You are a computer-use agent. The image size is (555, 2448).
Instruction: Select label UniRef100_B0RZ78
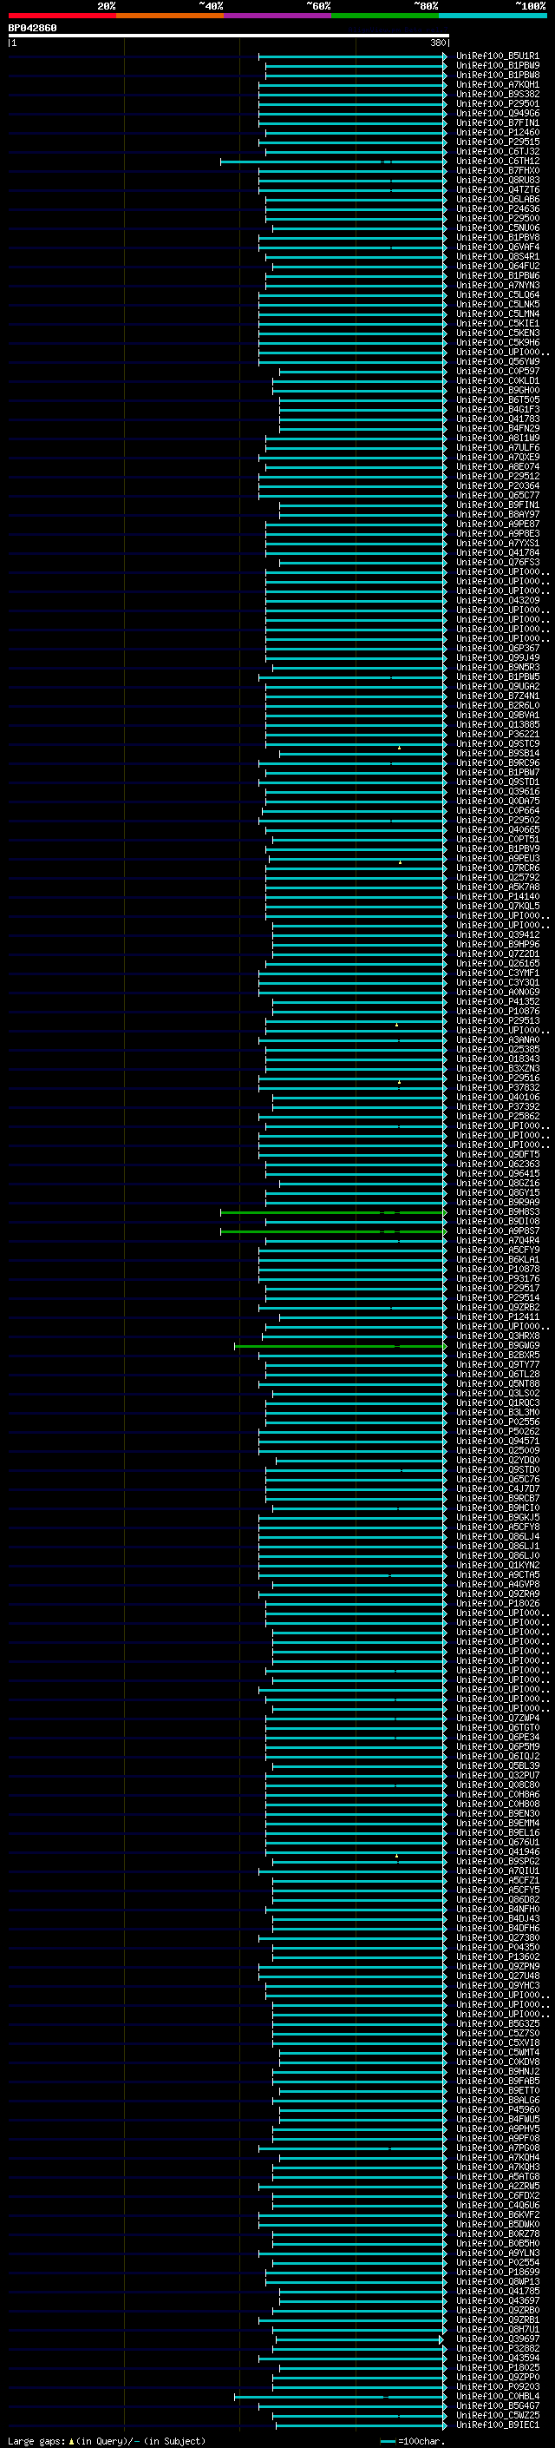tap(497, 2234)
